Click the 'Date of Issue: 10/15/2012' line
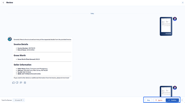This screenshot has height=103, width=185. pyautogui.click(x=26, y=50)
